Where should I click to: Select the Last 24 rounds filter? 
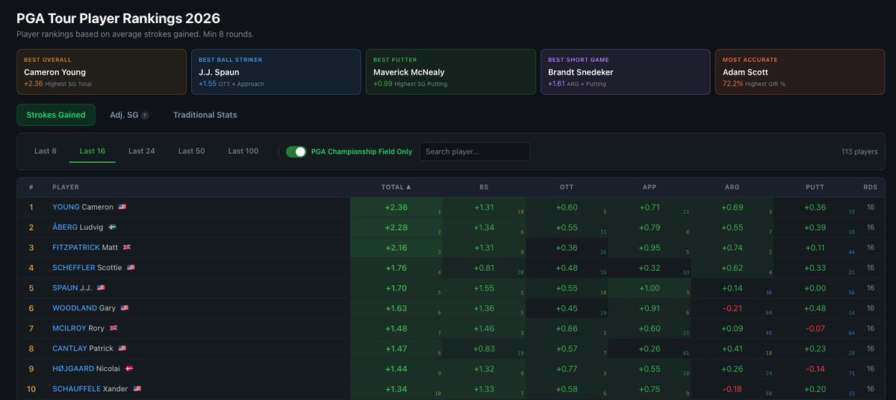[x=142, y=151]
